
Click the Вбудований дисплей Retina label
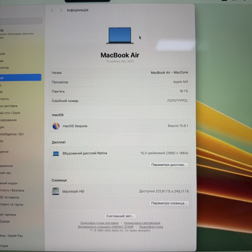85,153
